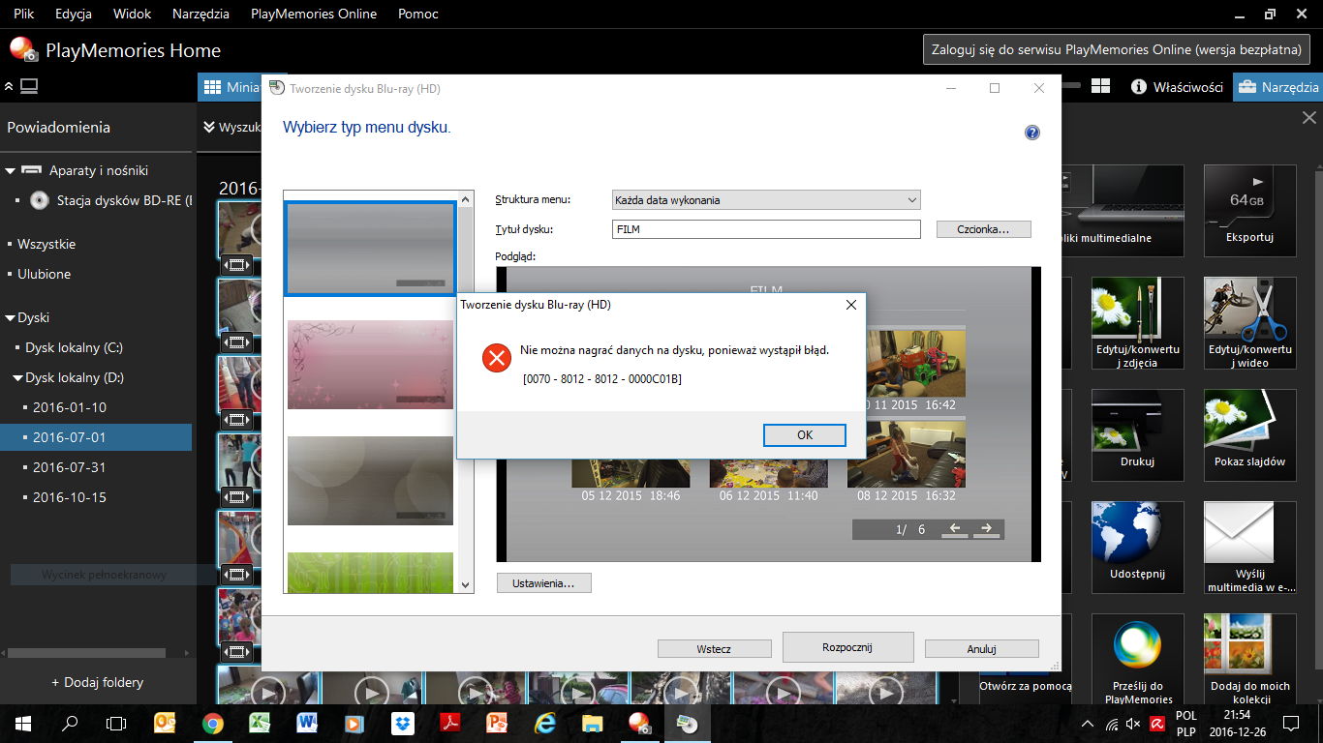Select the pink floral menu template
Viewport: 1323px width, 743px height.
(x=370, y=365)
